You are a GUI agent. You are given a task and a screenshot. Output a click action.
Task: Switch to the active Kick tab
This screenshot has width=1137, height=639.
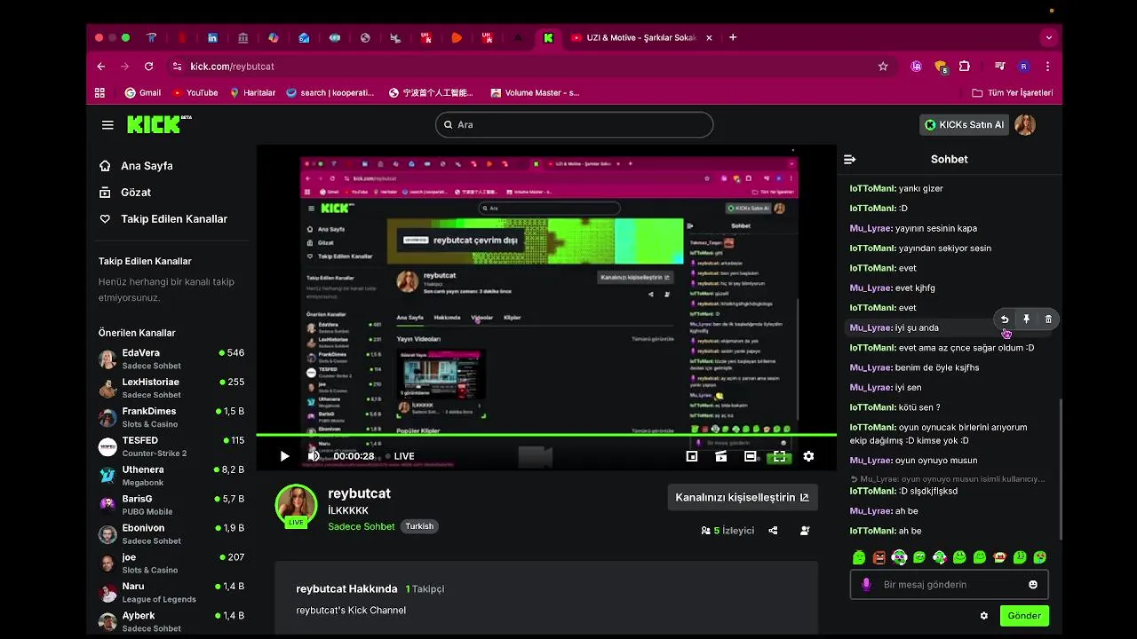tap(548, 38)
